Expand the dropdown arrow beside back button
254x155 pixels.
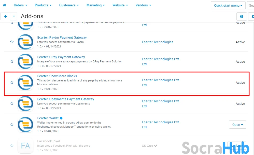tap(14, 16)
